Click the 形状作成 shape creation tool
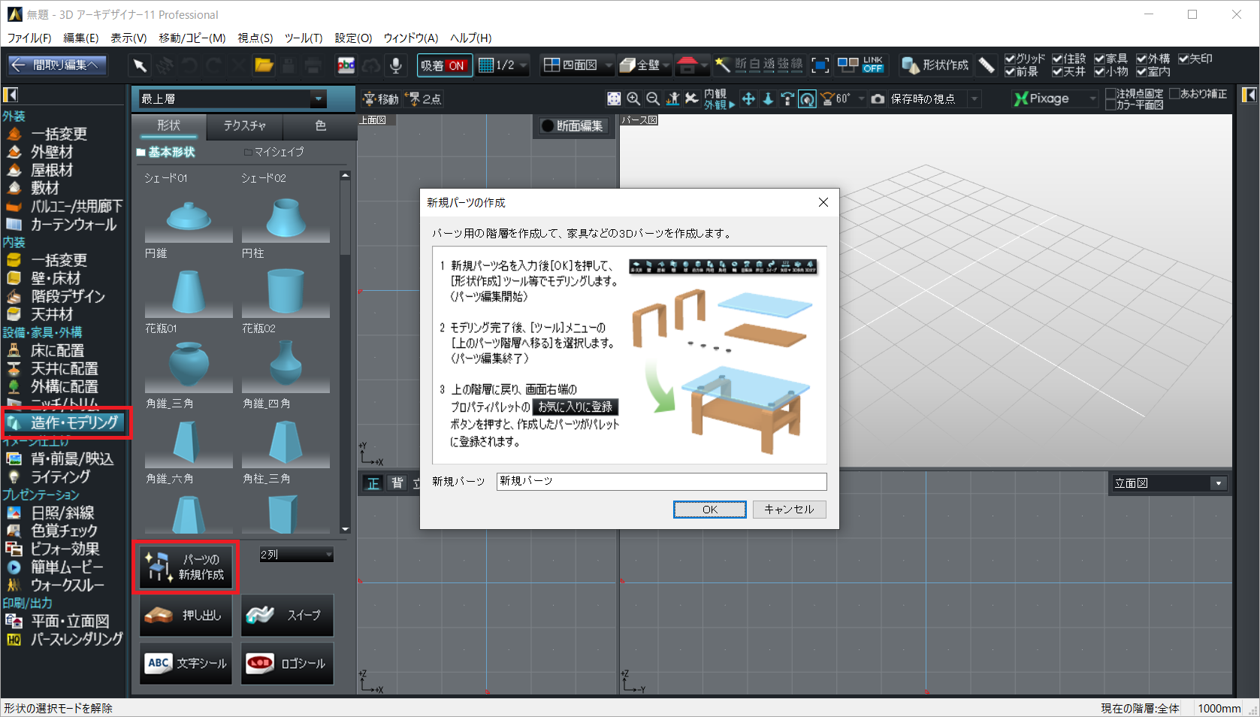1260x717 pixels. 935,65
